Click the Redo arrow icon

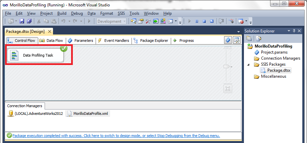[75, 21]
